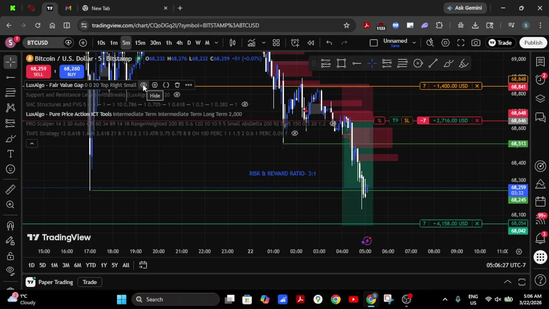Open the BTCUSD symbol search
This screenshot has width=549, height=309.
[38, 42]
